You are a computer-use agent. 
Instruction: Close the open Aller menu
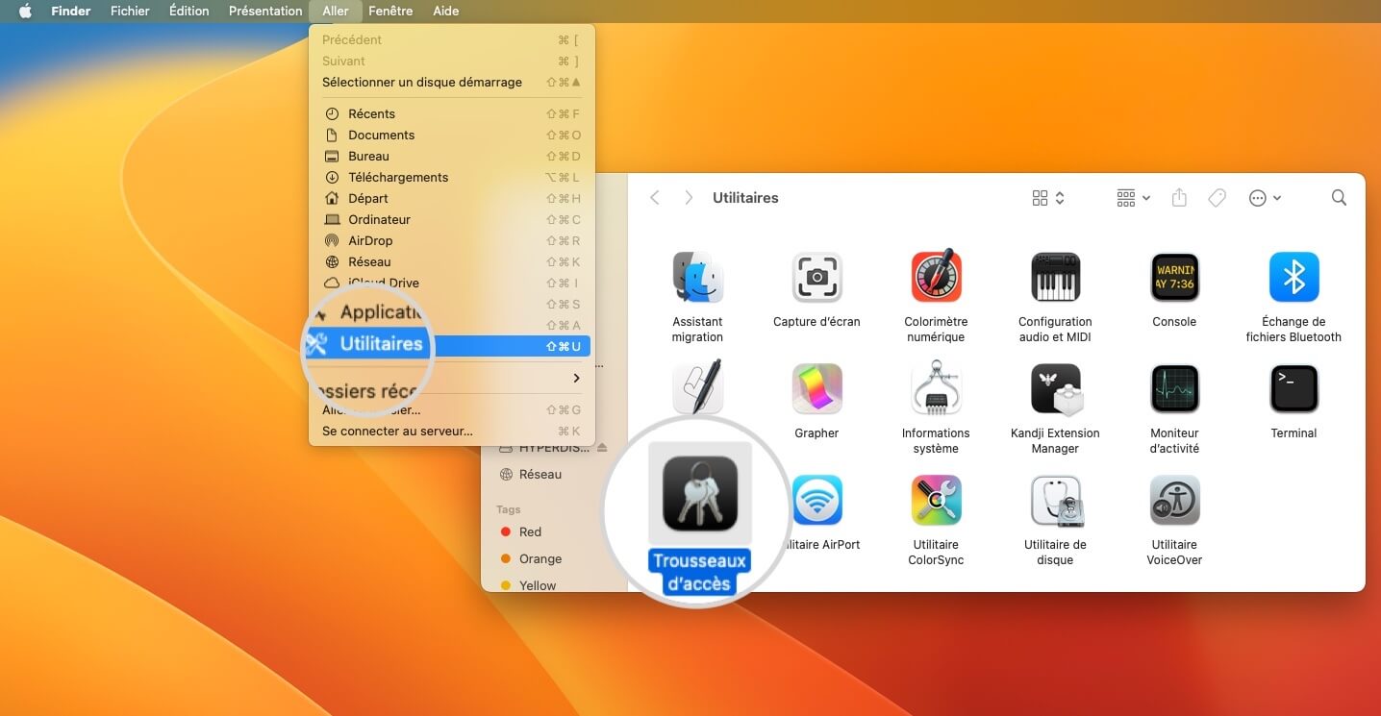coord(336,12)
